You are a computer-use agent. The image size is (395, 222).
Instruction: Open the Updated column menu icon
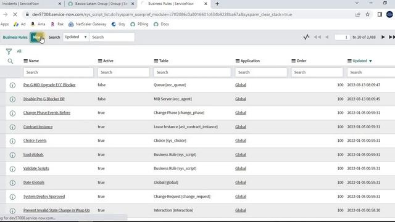coord(349,61)
